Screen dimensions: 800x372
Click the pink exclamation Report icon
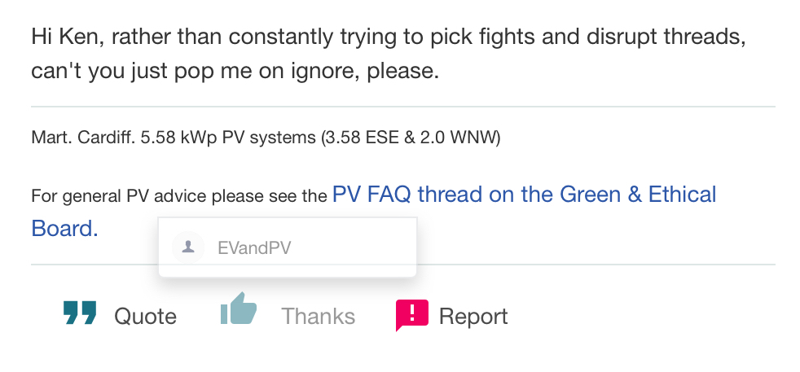pos(411,316)
